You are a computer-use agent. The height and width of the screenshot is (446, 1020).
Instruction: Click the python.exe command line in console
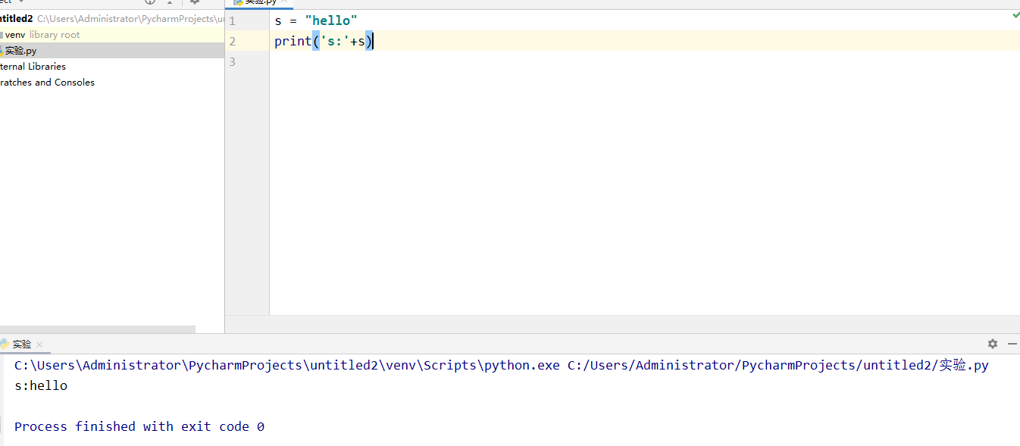click(502, 365)
